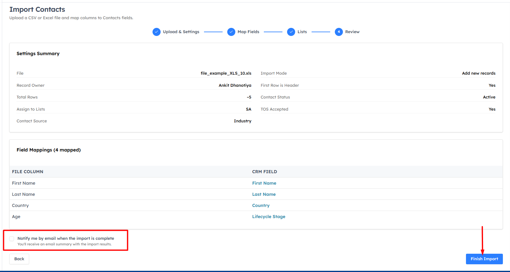Click the file name file_example_XLS_10.xls
The image size is (510, 272).
click(x=226, y=73)
